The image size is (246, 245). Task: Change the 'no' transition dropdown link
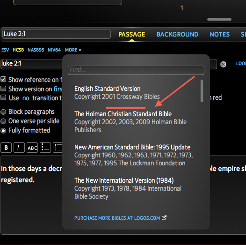(x=26, y=98)
